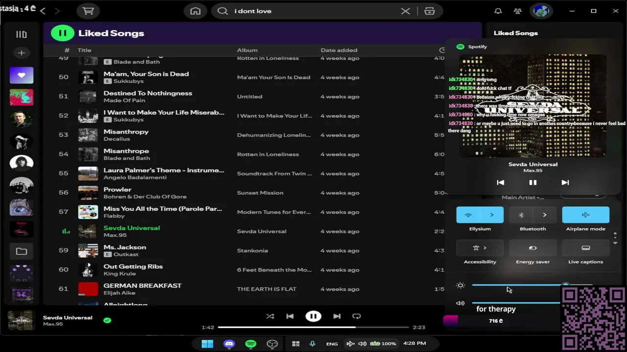Open the clock showing 4:28 PM
The width and height of the screenshot is (627, 352).
(x=414, y=343)
